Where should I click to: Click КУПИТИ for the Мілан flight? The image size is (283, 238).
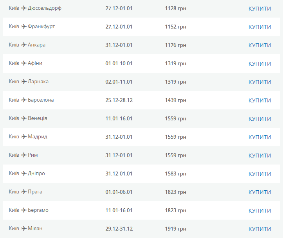click(x=260, y=229)
